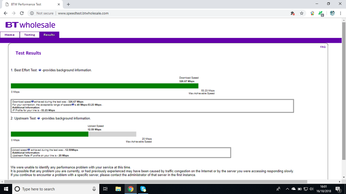The height and width of the screenshot is (194, 346).
Task: Click the bookmark star in address bar
Action: tap(302, 13)
